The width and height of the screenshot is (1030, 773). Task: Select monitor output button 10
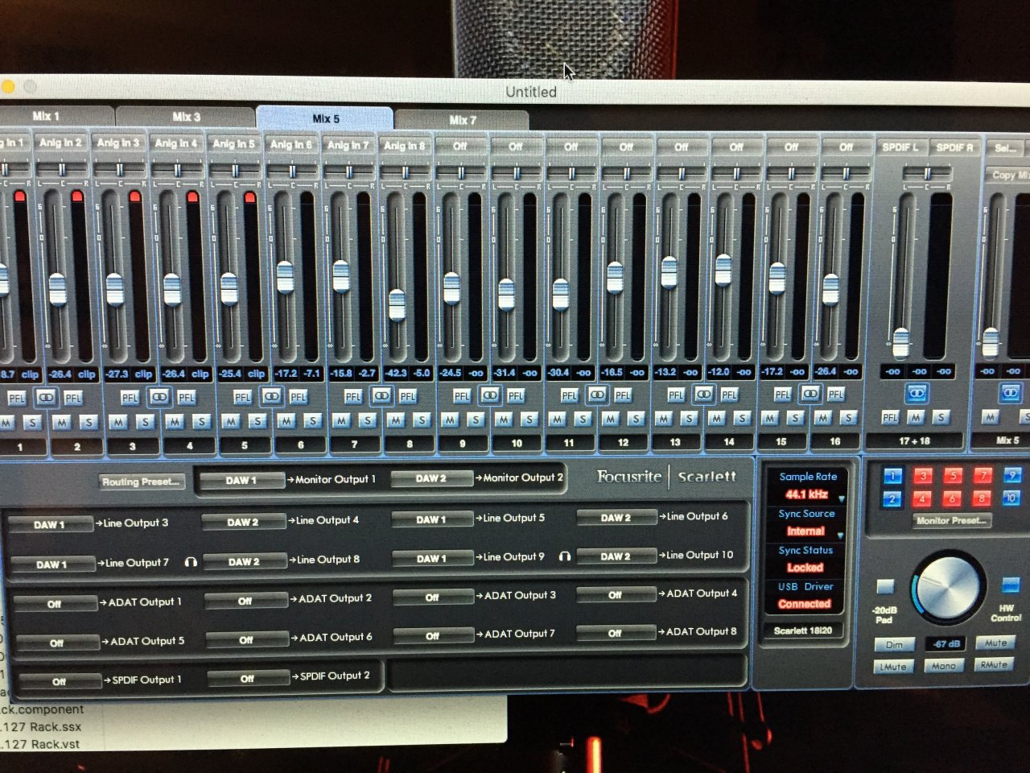(x=1012, y=498)
